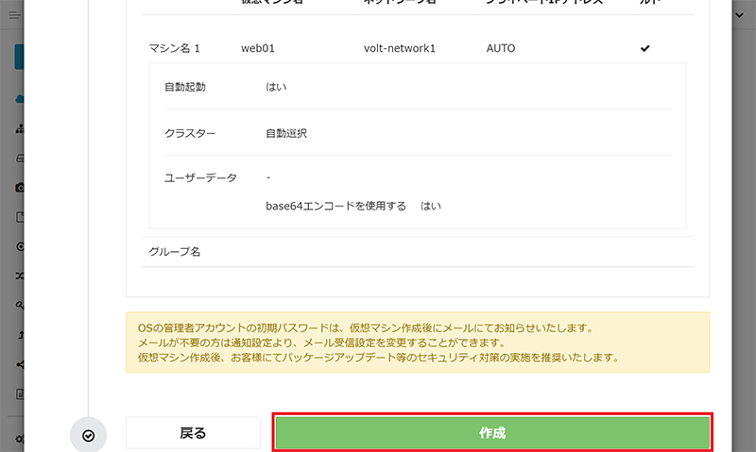756x452 pixels.
Task: Click the cloud icon in the sidebar
Action: (20, 98)
